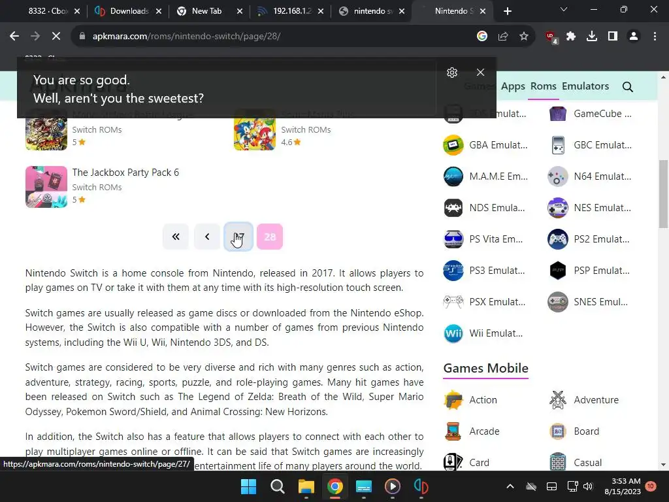
Task: Open File Explorer from taskbar
Action: pos(306,486)
